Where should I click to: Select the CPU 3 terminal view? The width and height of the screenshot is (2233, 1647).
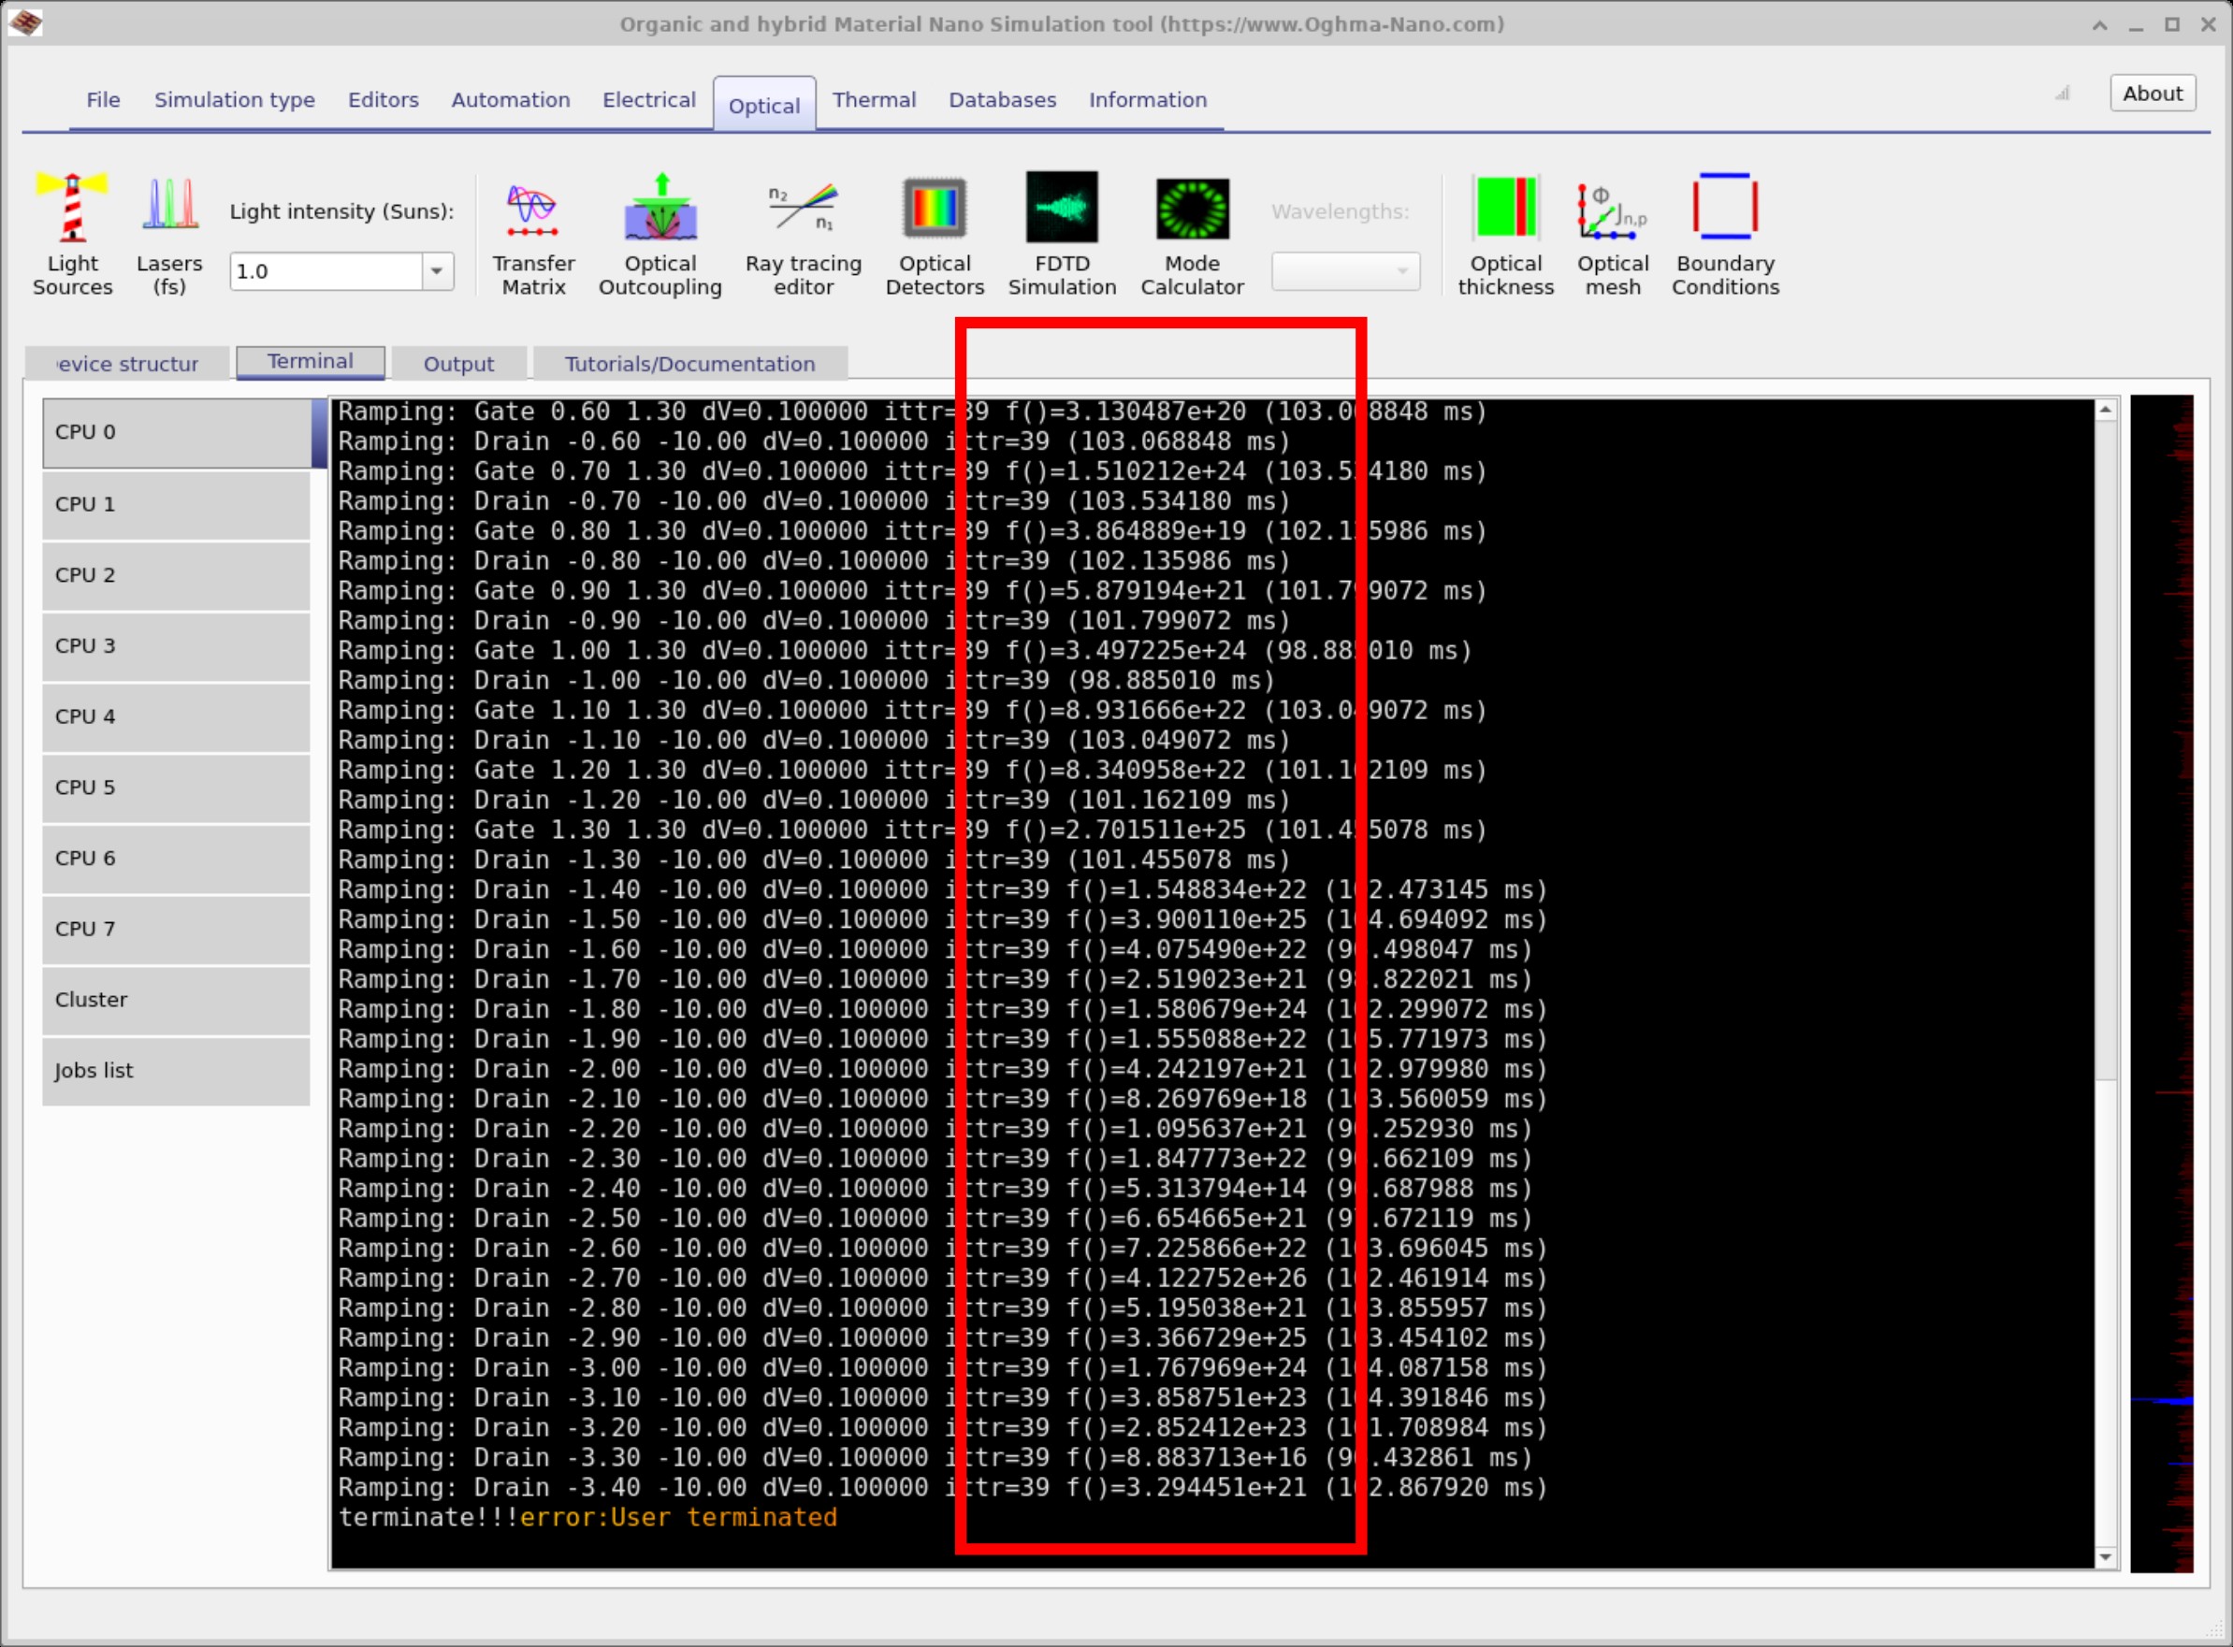pos(177,646)
